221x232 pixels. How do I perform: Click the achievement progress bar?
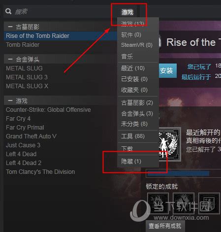click(x=183, y=173)
